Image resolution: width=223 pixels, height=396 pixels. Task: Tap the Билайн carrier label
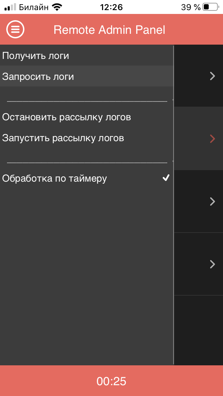(34, 7)
